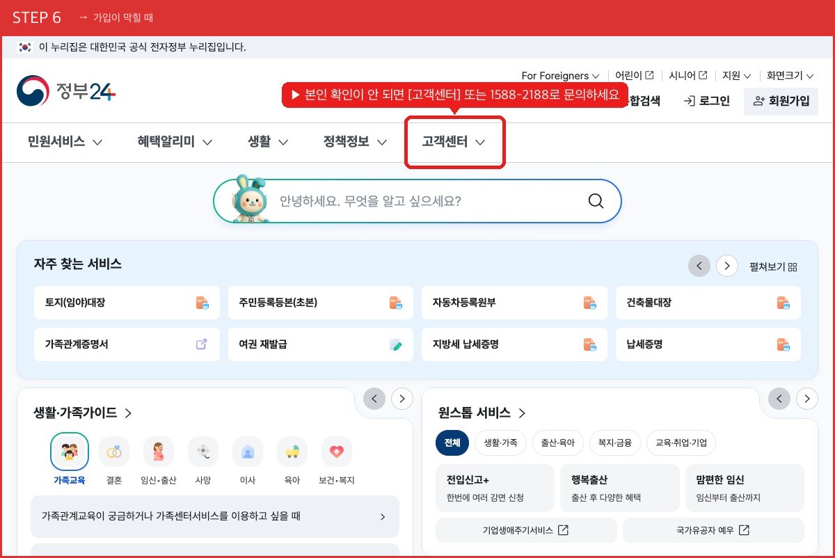This screenshot has width=835, height=558.
Task: Select the 사망 icon
Action: point(203,452)
